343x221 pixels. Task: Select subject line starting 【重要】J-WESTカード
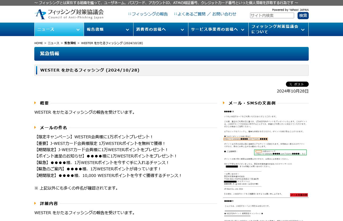(100, 143)
